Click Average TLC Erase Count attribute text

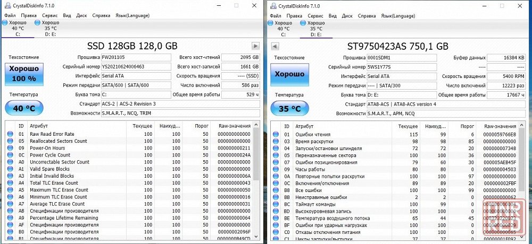point(57,204)
